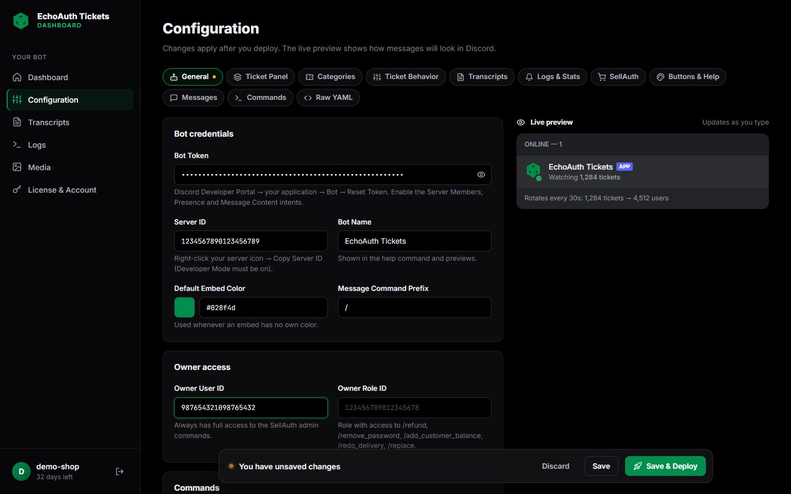Open Dashboard in the sidebar

click(70, 77)
